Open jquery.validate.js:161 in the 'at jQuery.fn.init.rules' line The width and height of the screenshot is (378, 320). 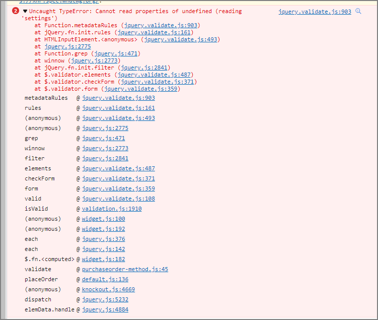154,32
